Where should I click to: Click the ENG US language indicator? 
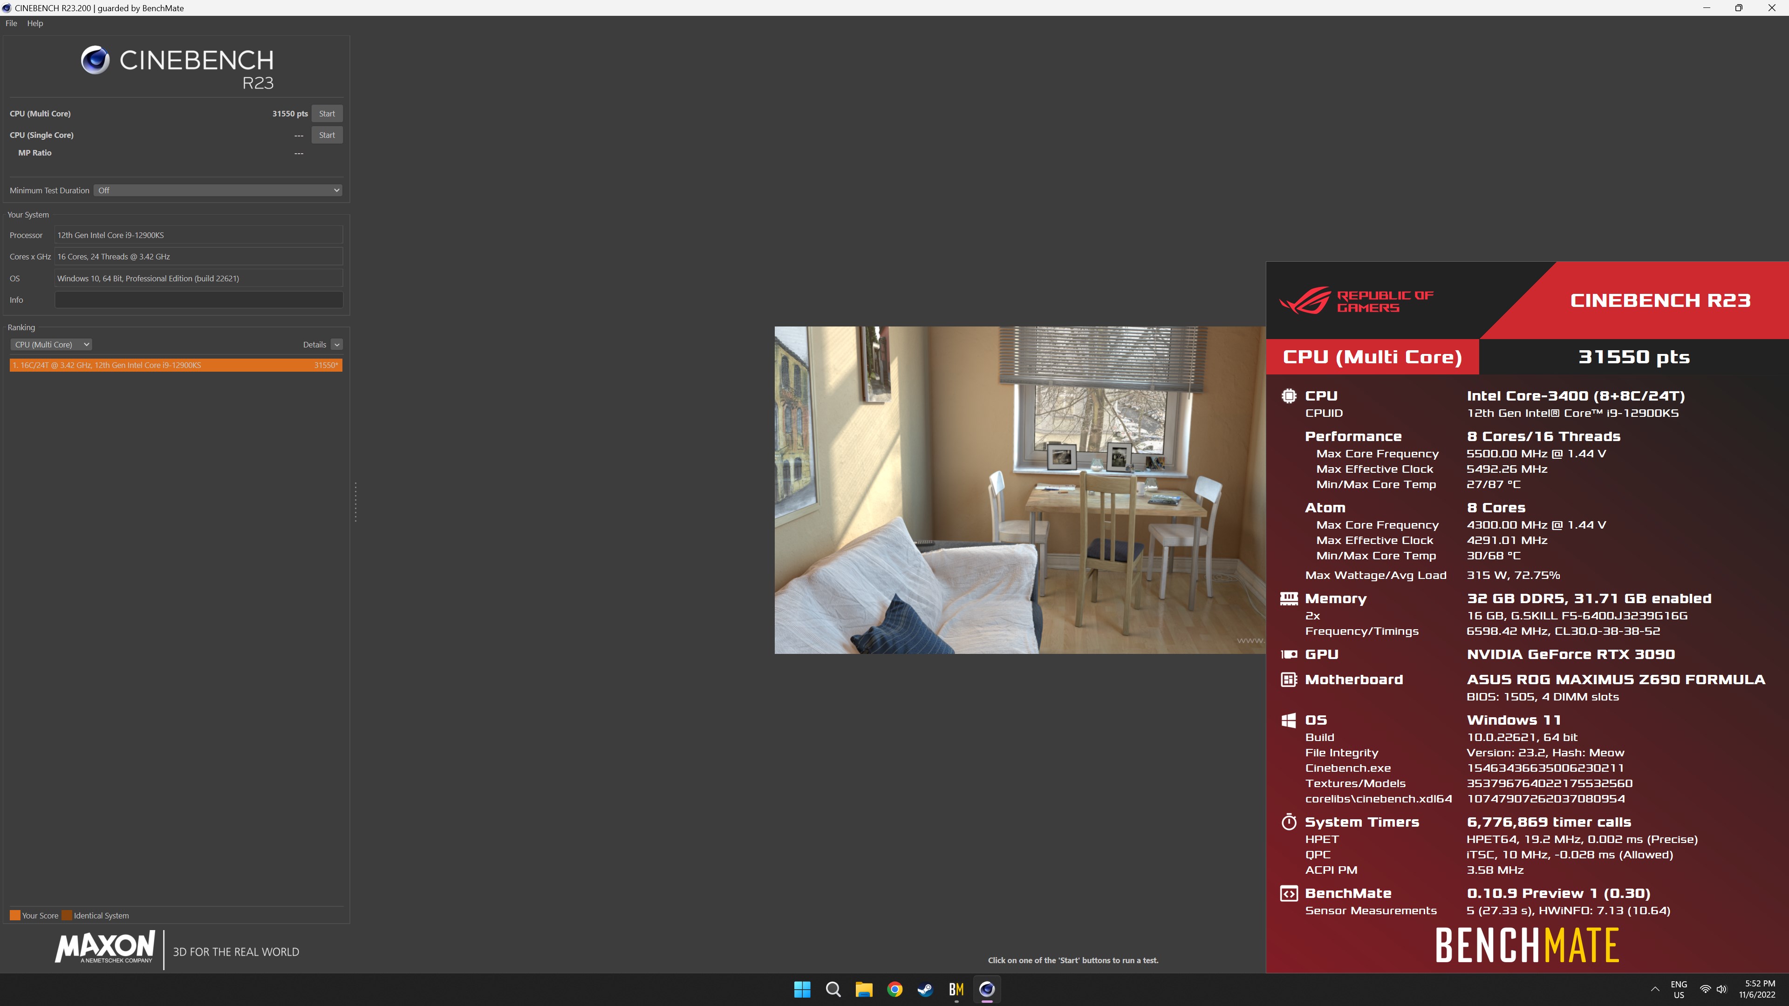[x=1679, y=989]
